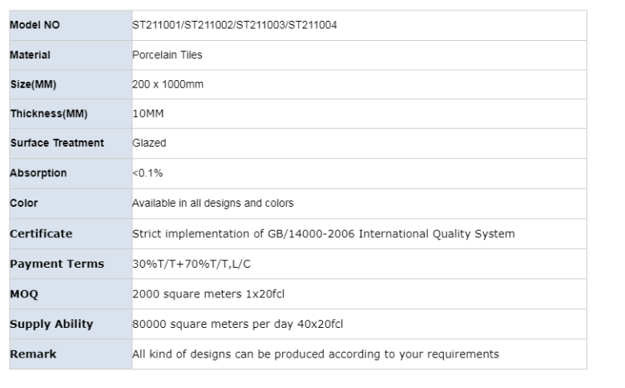Click the Model NO label cell

(34, 25)
